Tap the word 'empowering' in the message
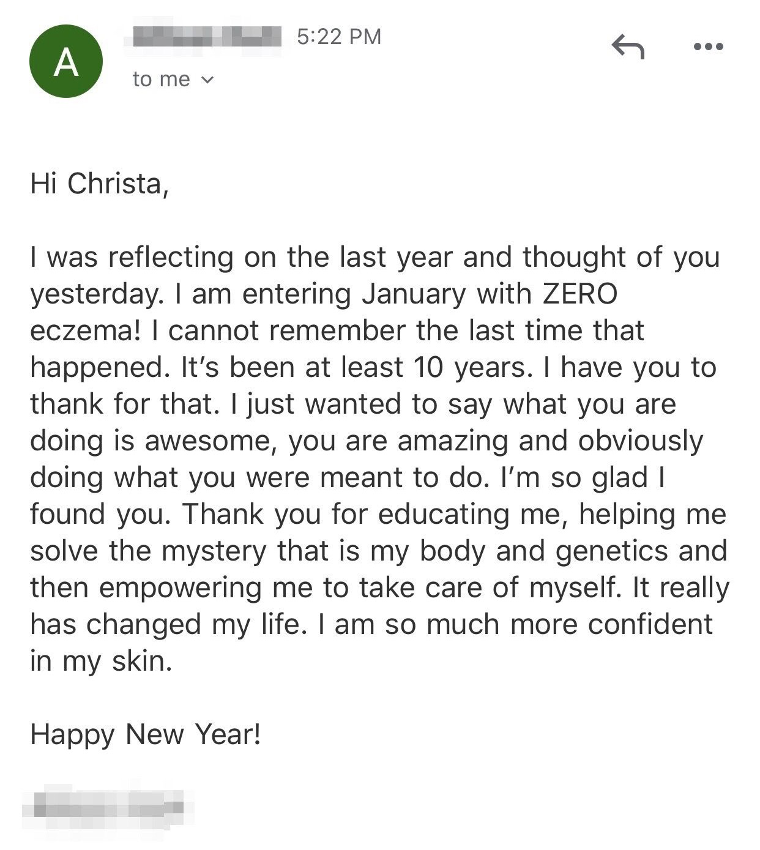The width and height of the screenshot is (760, 850). pos(180,588)
